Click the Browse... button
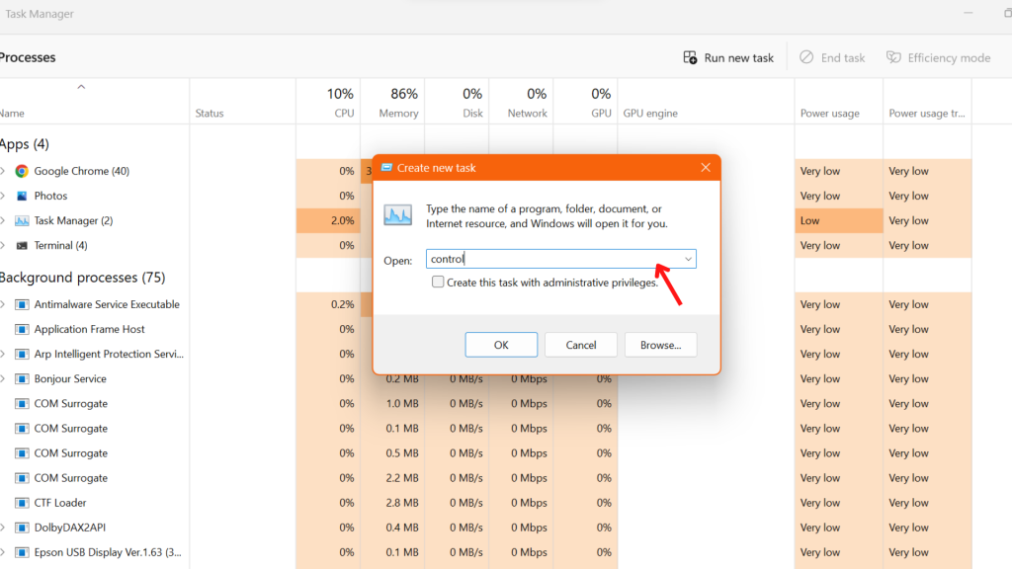The image size is (1012, 569). (x=660, y=345)
